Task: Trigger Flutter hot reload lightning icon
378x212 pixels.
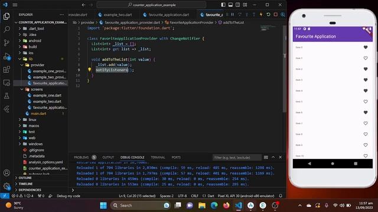Action: click(261, 15)
